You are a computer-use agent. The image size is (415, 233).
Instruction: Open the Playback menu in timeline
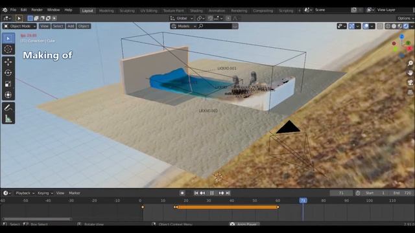click(x=25, y=193)
